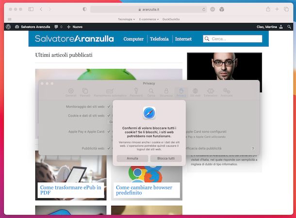Open the Avanzate preferences tab
Image resolution: width=296 pixels, height=218 pixels.
coord(227,93)
